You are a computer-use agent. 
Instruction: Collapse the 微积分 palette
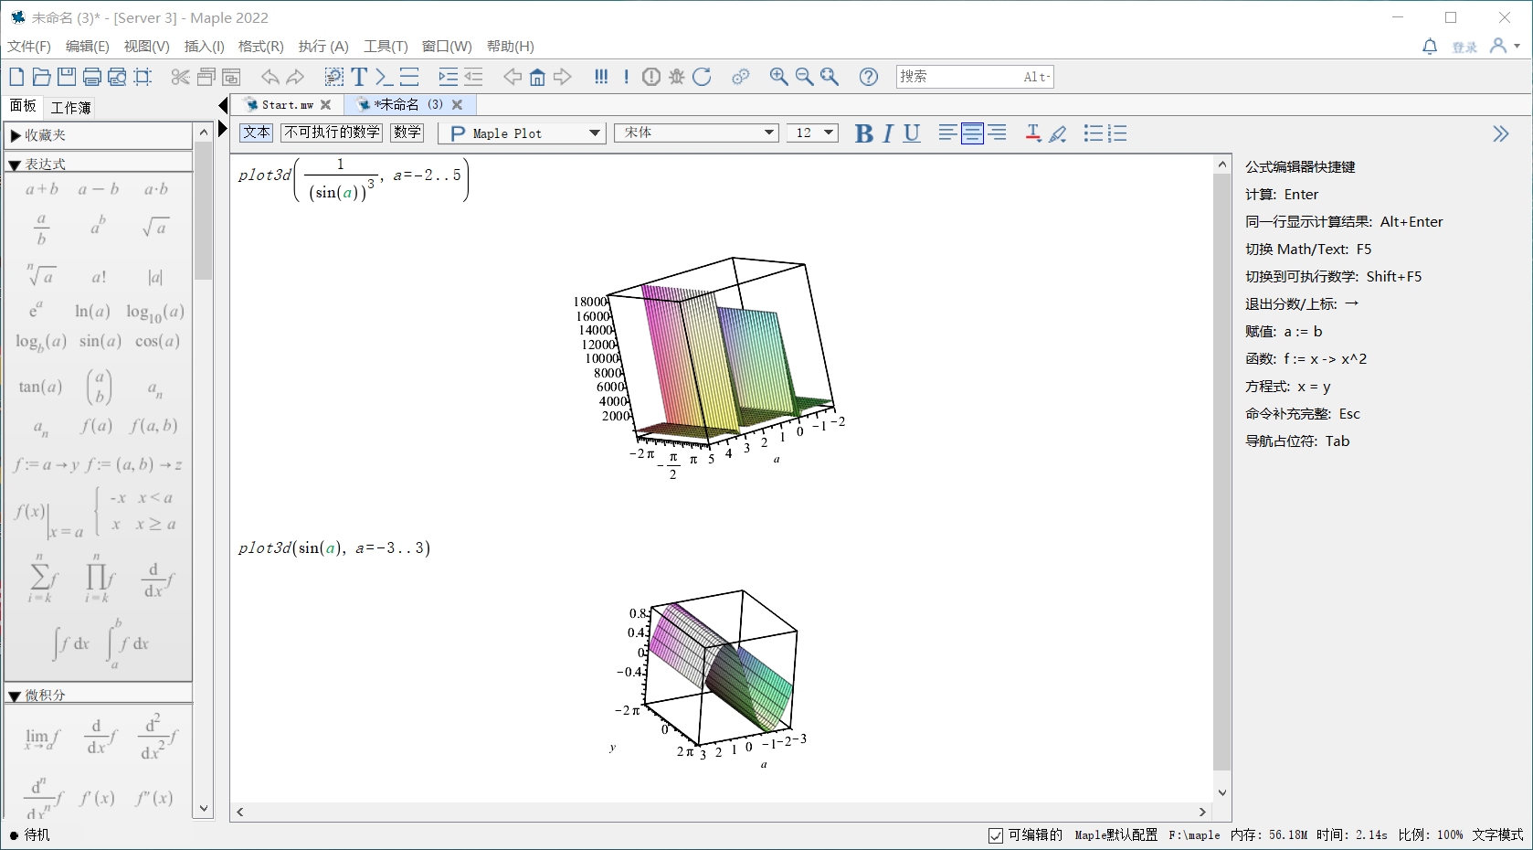15,696
